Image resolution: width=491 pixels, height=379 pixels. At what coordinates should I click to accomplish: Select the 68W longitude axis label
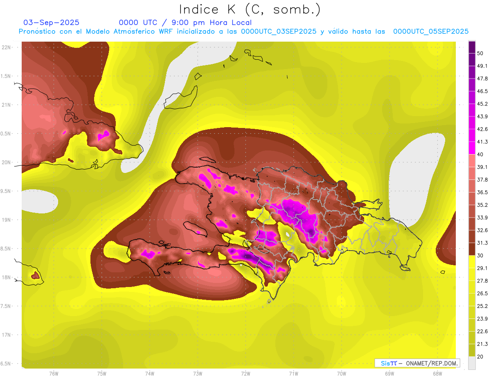[x=437, y=373]
